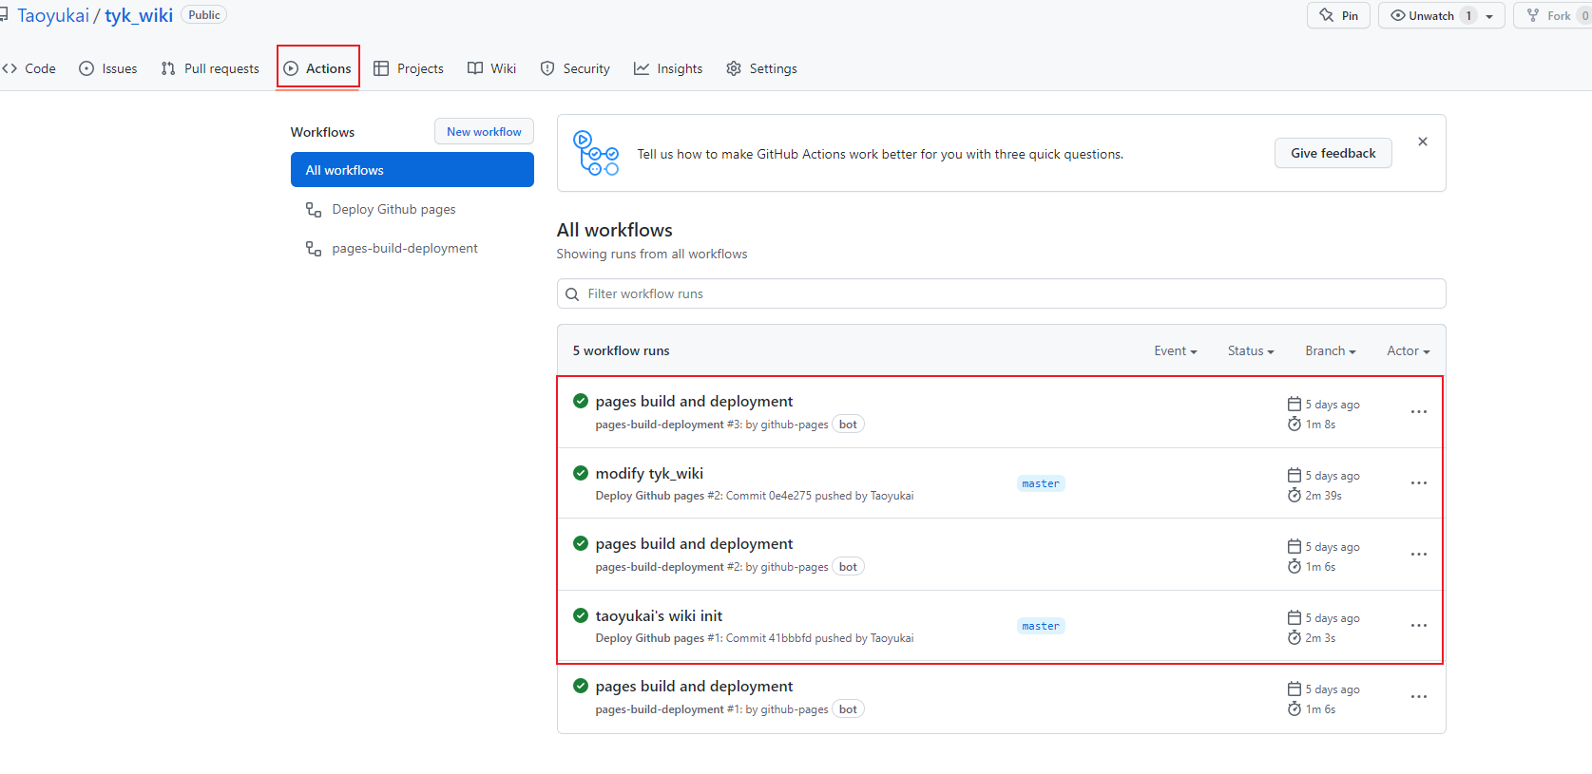Viewport: 1592px width, 774px height.
Task: Click success icon of pages-build-deployment #3 run
Action: (581, 400)
